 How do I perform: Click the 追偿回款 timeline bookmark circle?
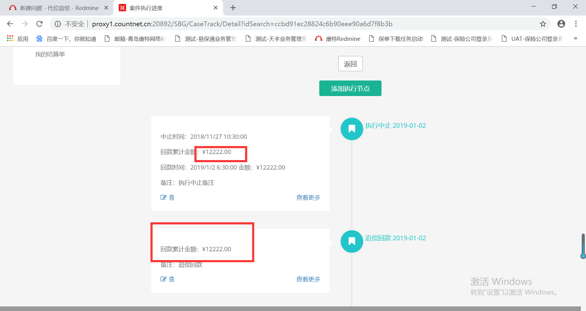(x=352, y=241)
